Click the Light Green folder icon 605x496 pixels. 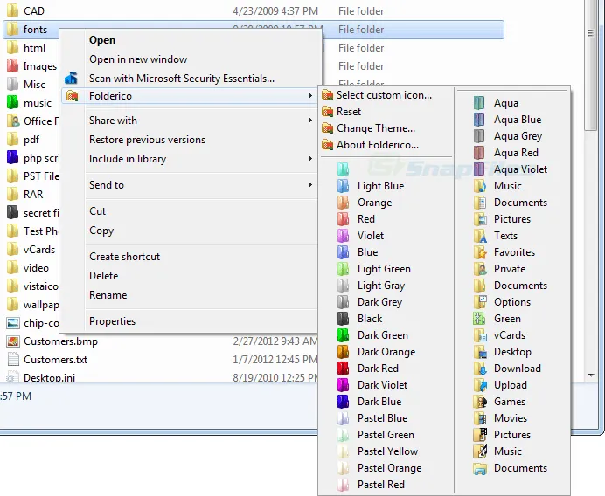(x=343, y=269)
